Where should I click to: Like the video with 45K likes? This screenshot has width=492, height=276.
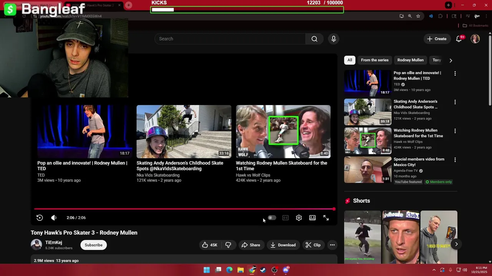(x=210, y=245)
